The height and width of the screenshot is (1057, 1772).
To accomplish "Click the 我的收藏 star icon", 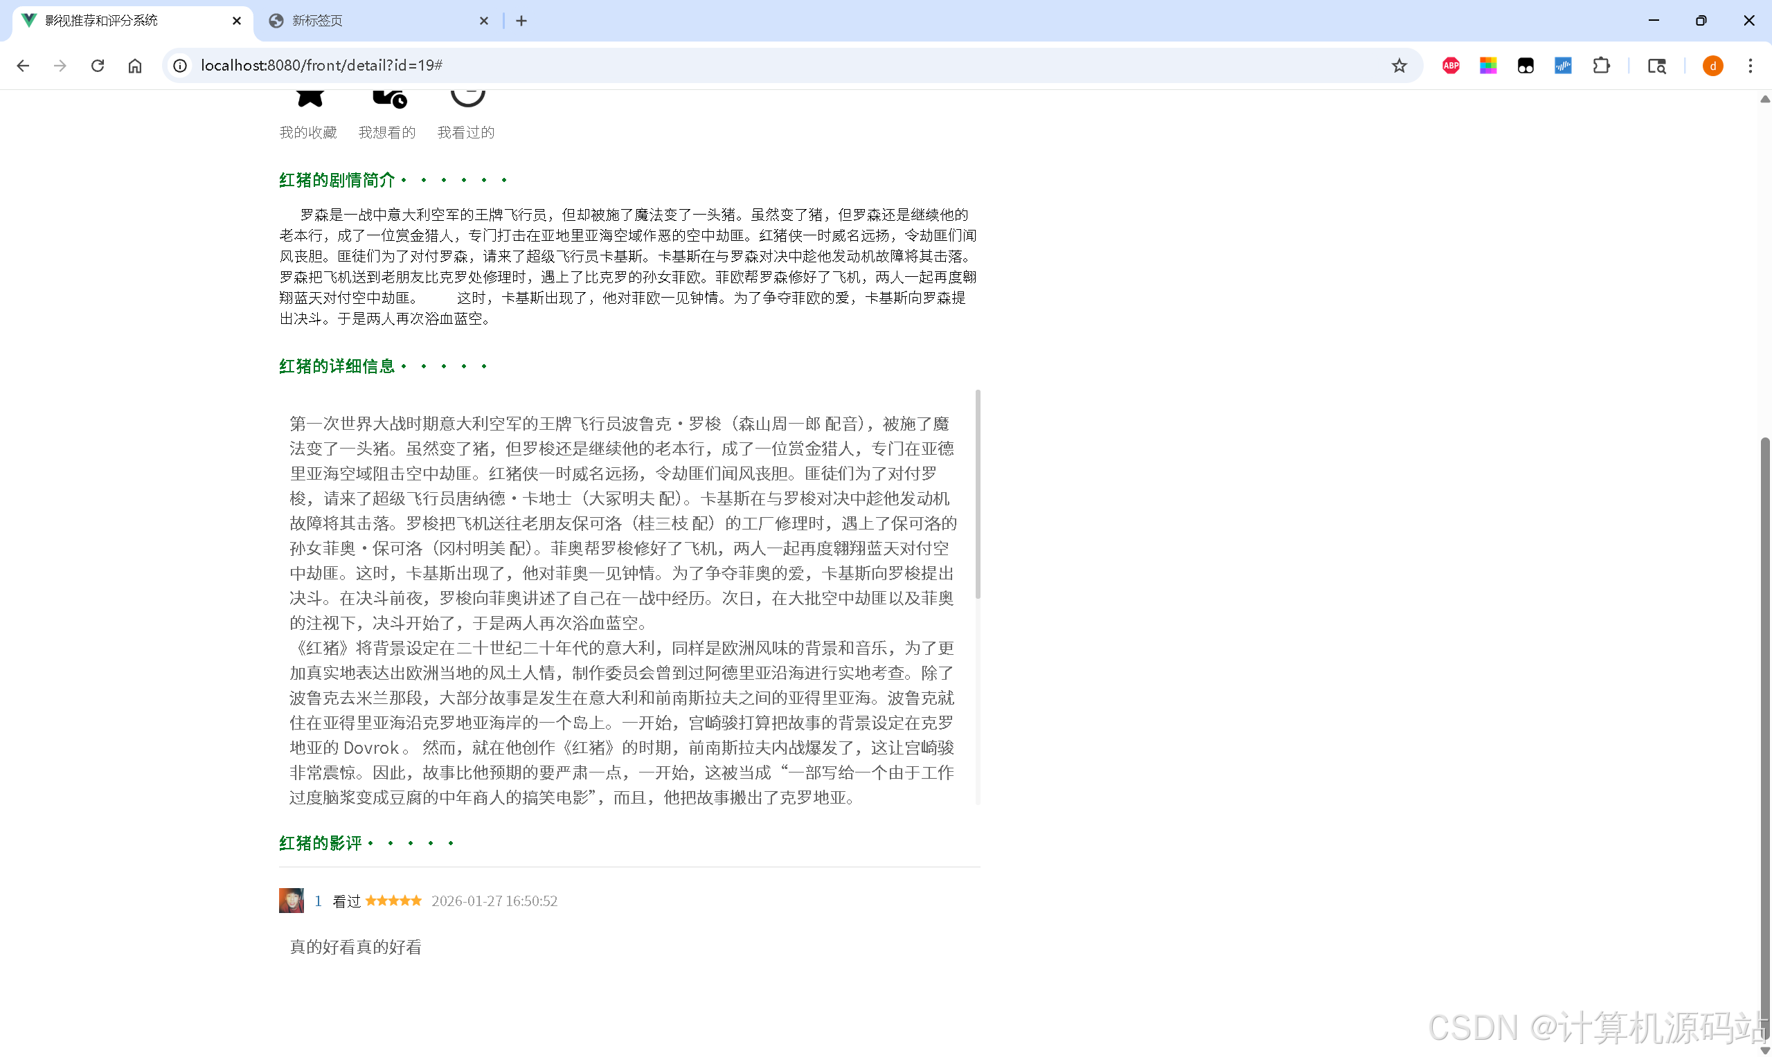I will pos(310,98).
